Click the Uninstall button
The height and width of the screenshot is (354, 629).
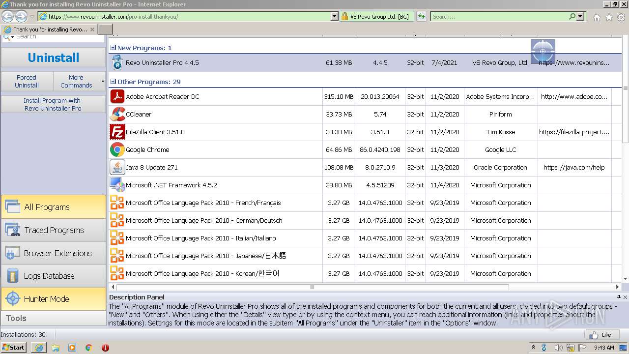(x=53, y=58)
